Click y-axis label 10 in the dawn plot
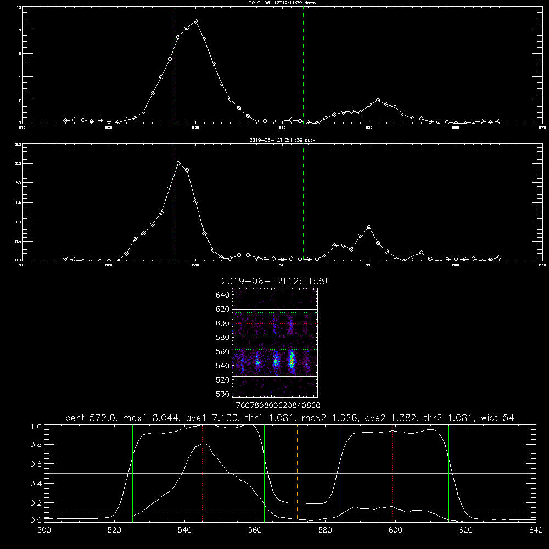Image resolution: width=549 pixels, height=549 pixels. click(19, 7)
